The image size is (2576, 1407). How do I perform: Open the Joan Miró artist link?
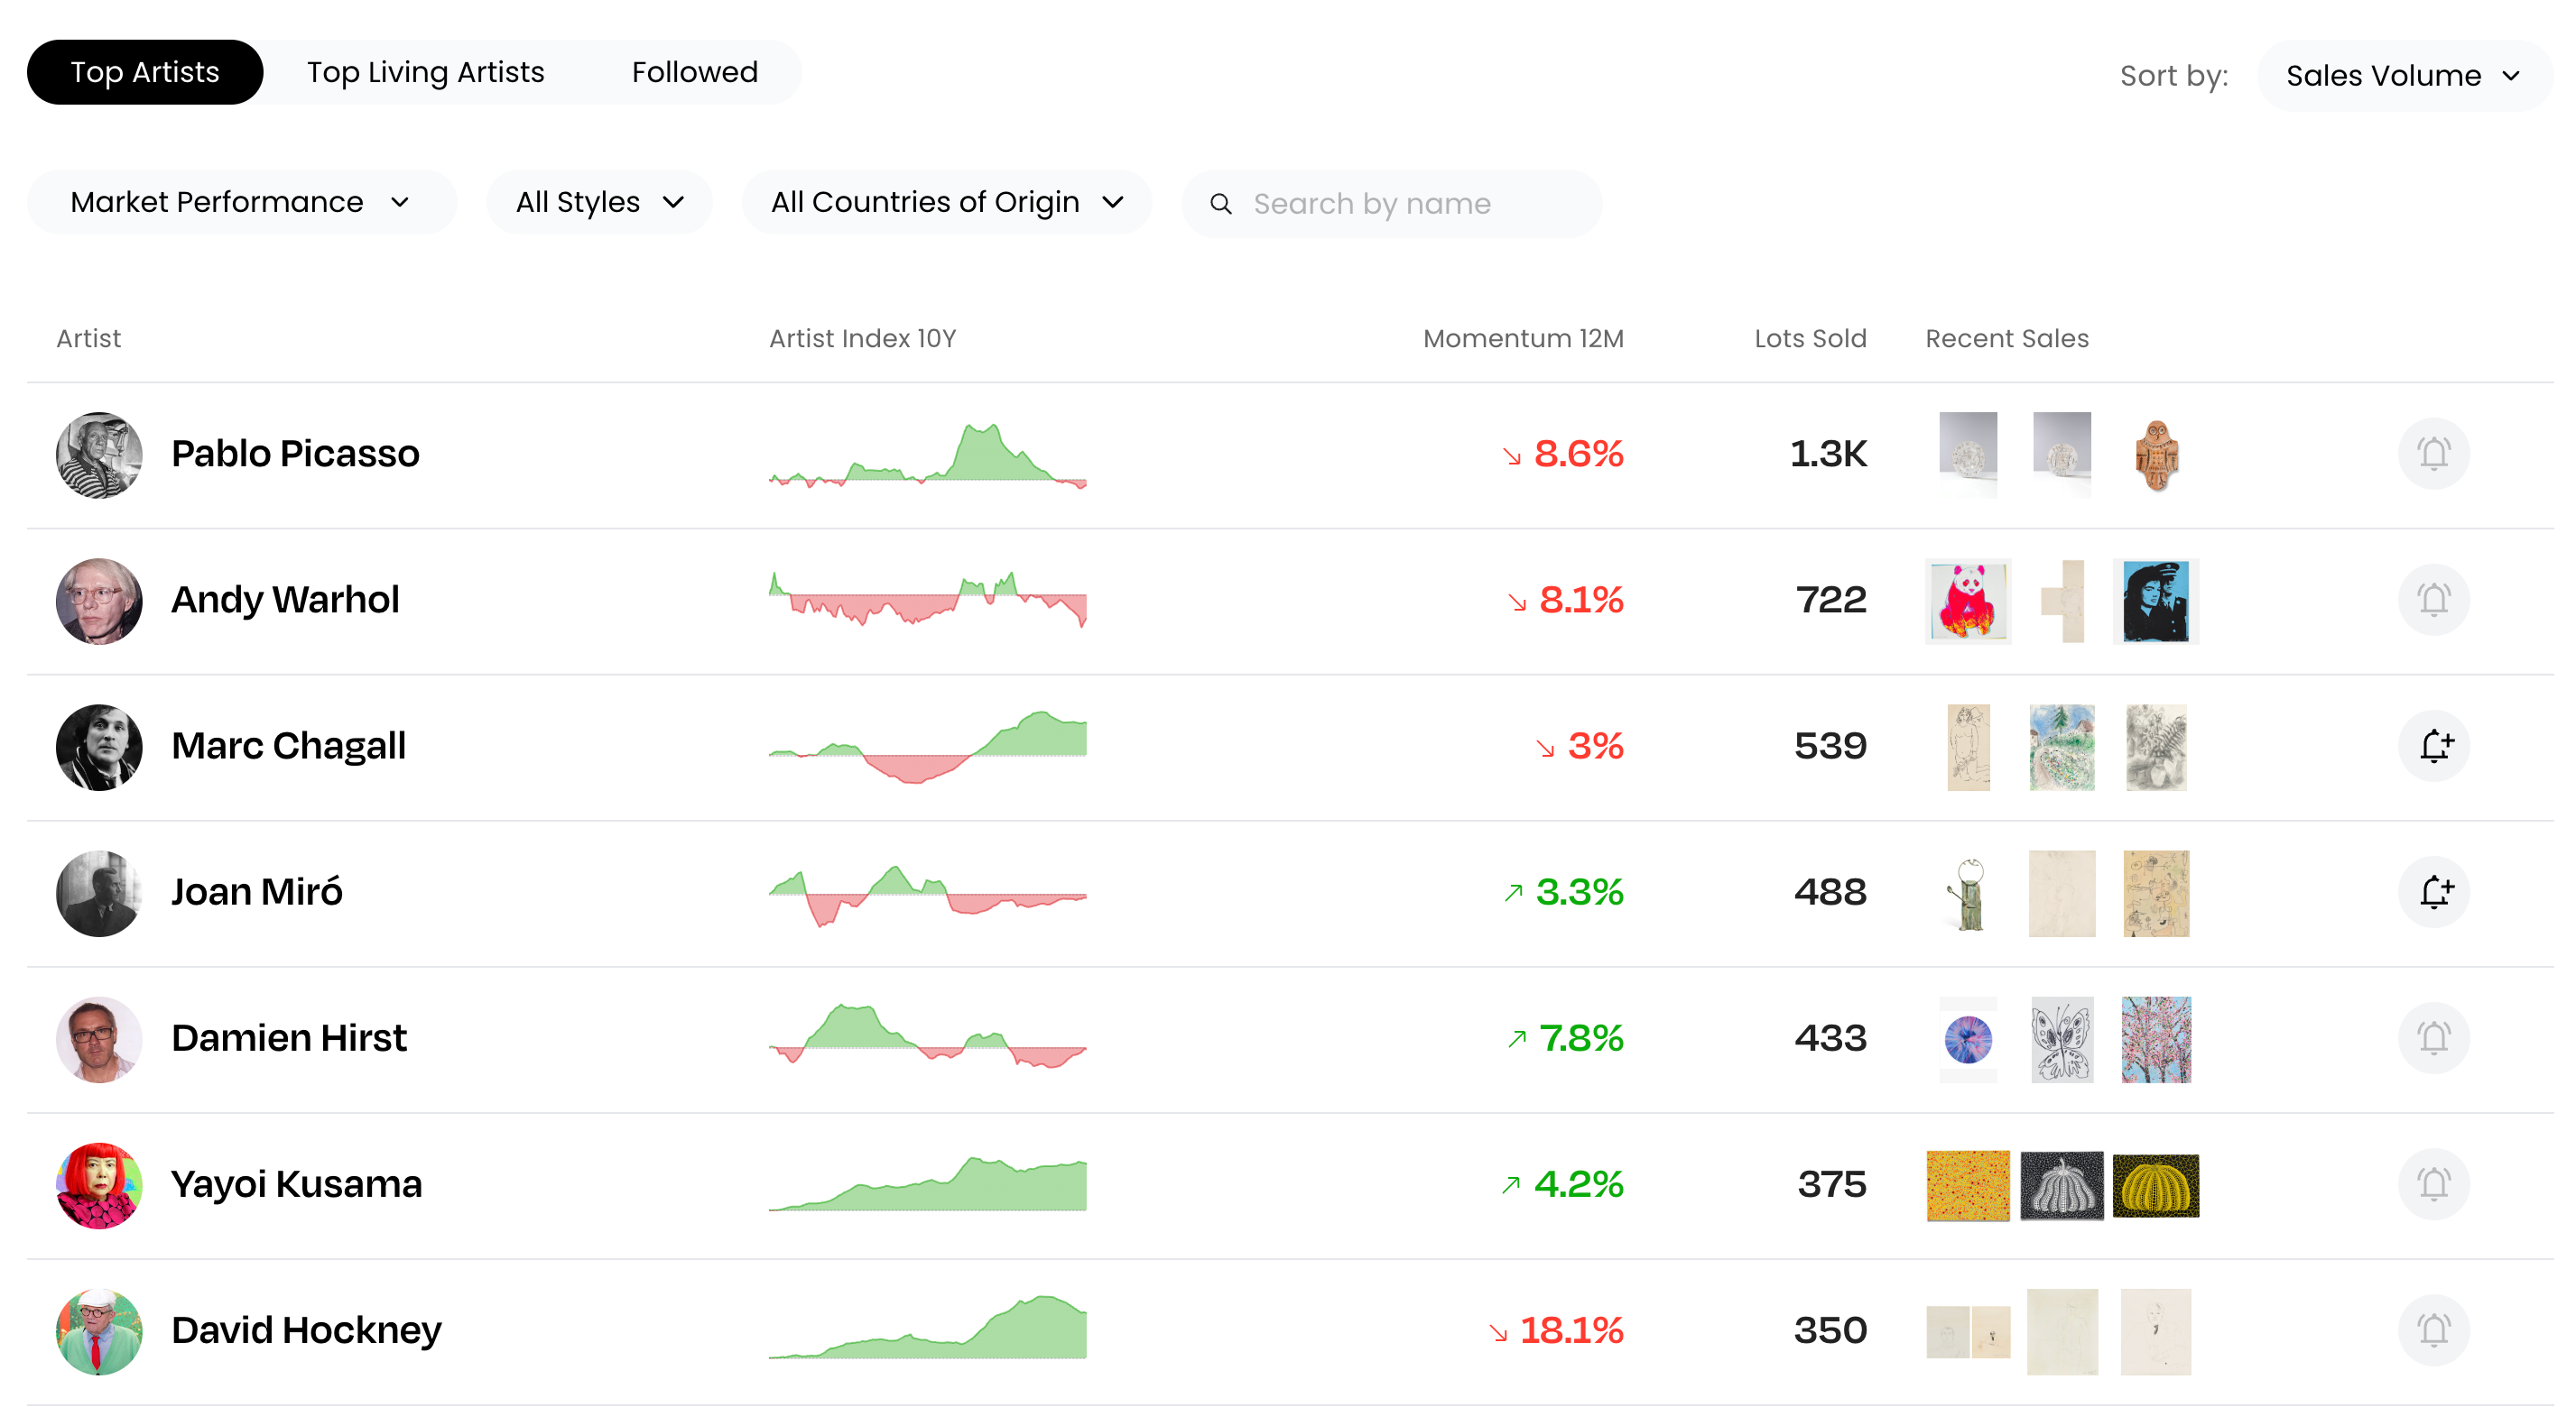click(x=257, y=891)
